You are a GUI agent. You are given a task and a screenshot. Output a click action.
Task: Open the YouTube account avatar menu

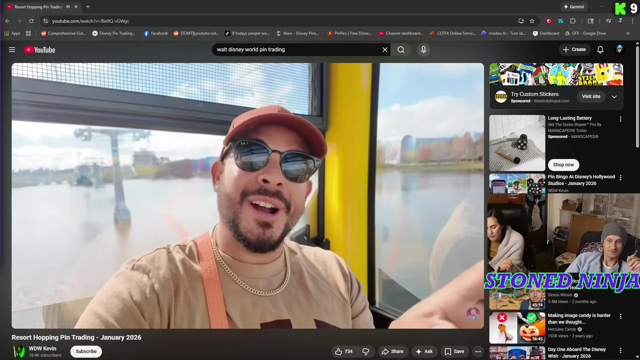point(619,49)
